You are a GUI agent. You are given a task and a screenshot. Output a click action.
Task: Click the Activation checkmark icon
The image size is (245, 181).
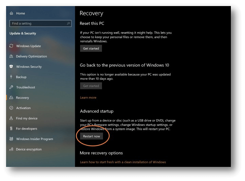click(11, 108)
